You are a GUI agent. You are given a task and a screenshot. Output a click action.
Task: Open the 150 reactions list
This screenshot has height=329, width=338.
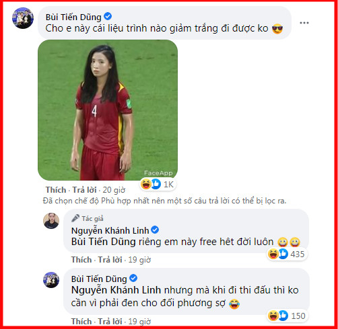(288, 316)
